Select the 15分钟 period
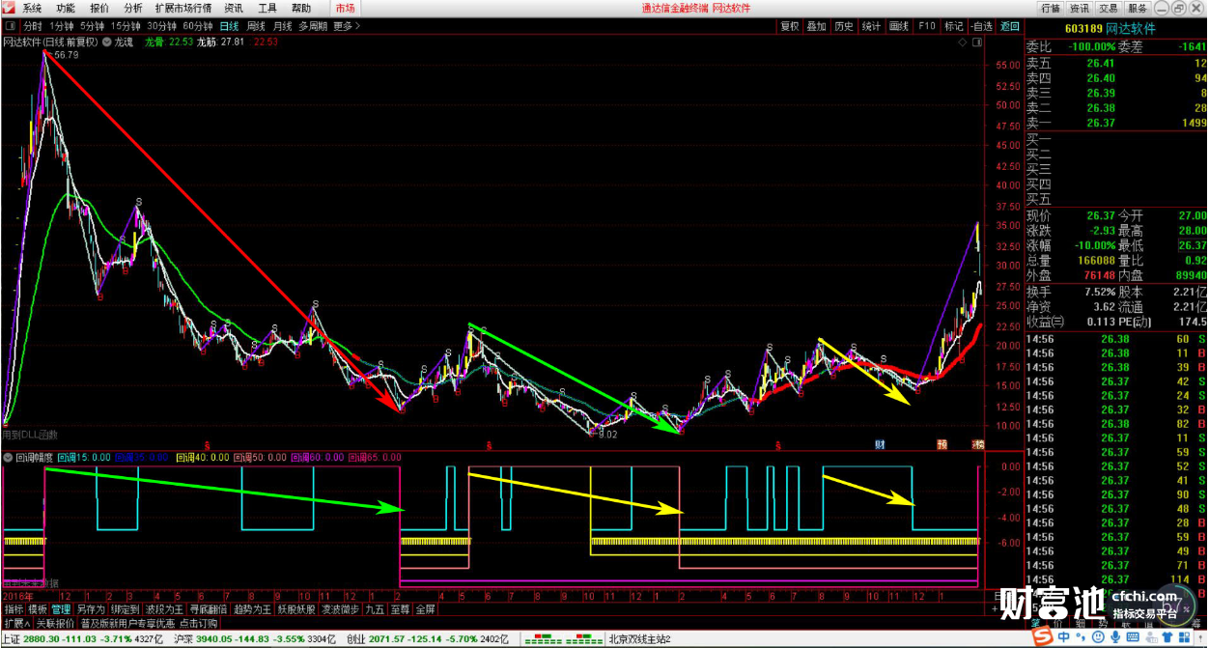Image resolution: width=1209 pixels, height=648 pixels. coord(126,26)
